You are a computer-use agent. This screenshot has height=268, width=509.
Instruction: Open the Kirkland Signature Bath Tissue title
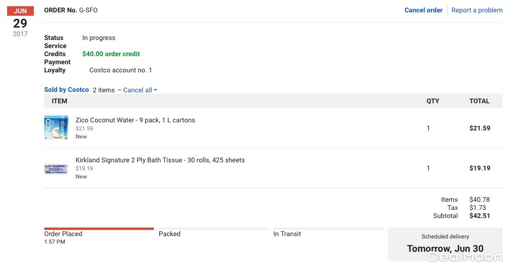(x=160, y=160)
